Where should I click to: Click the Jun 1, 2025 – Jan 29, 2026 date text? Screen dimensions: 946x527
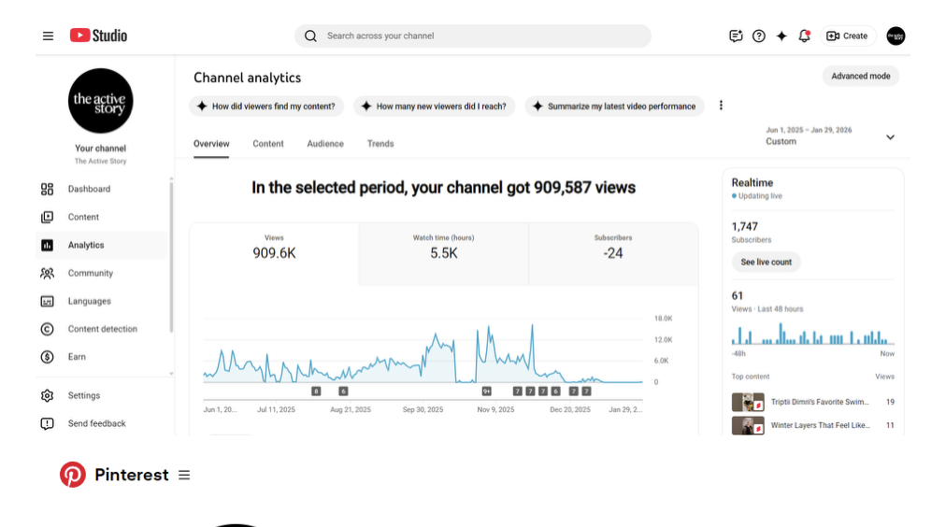809,130
